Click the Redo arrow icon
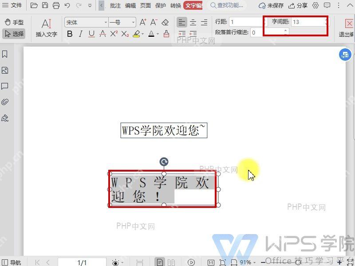This screenshot has width=355, height=266. pos(79,5)
